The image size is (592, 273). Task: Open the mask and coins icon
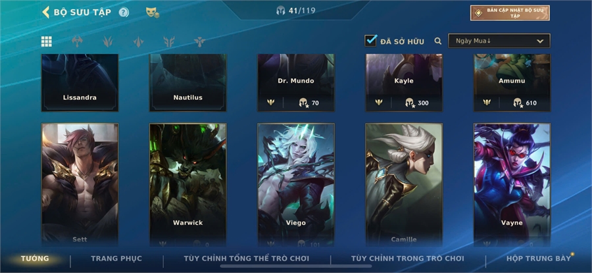pyautogui.click(x=153, y=12)
